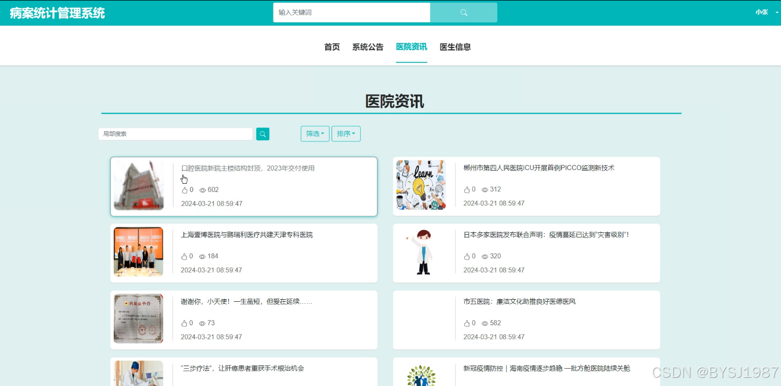Click the 局部搜索 local search field
The width and height of the screenshot is (781, 386).
[x=175, y=134]
